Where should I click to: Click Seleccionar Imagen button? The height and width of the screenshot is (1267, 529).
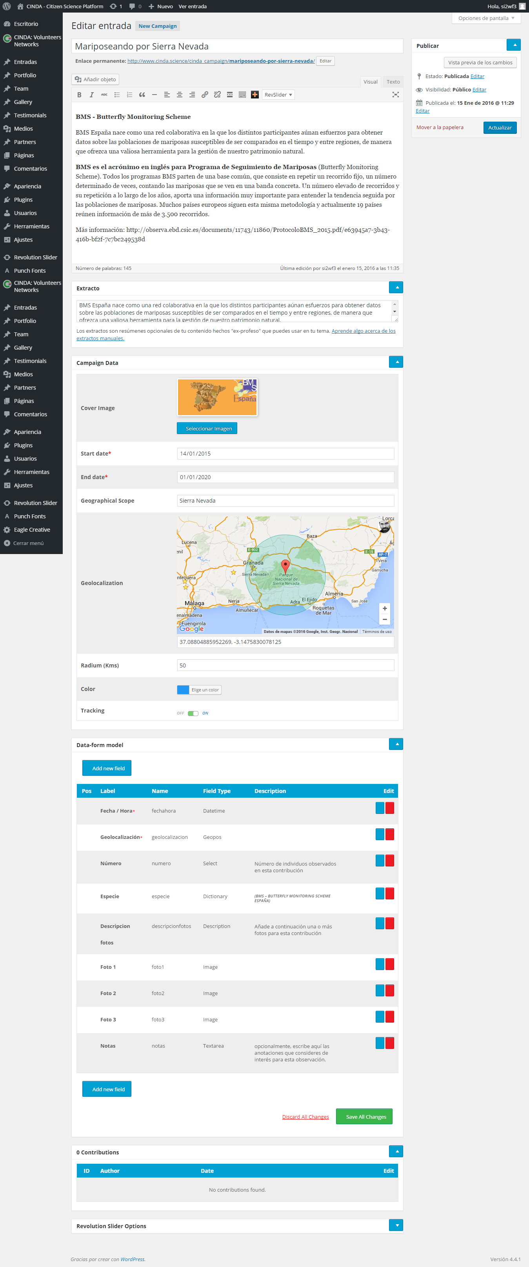(207, 428)
